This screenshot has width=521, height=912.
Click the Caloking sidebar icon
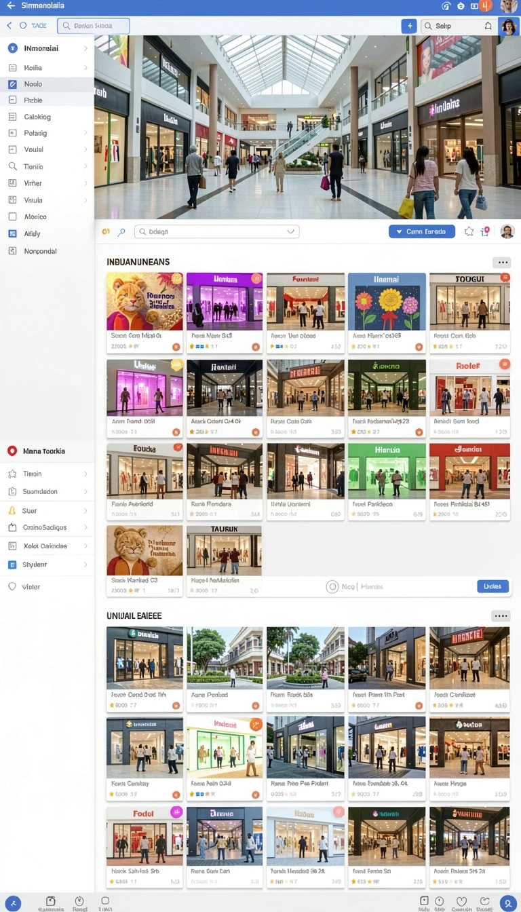12,117
